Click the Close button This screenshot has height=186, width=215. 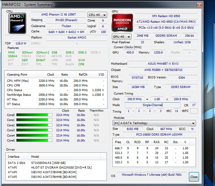(194, 177)
